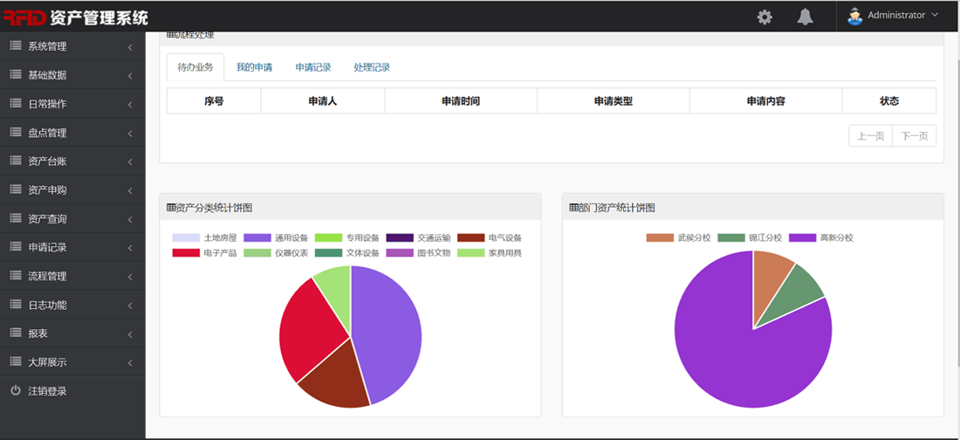960x440 pixels.
Task: Switch to the 我的申请 tab
Action: (254, 67)
